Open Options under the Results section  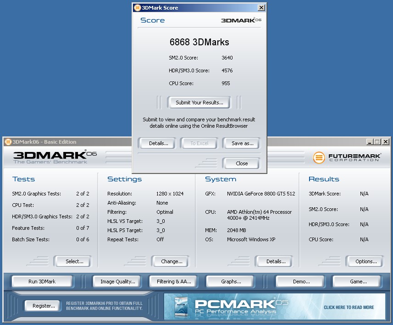click(366, 261)
